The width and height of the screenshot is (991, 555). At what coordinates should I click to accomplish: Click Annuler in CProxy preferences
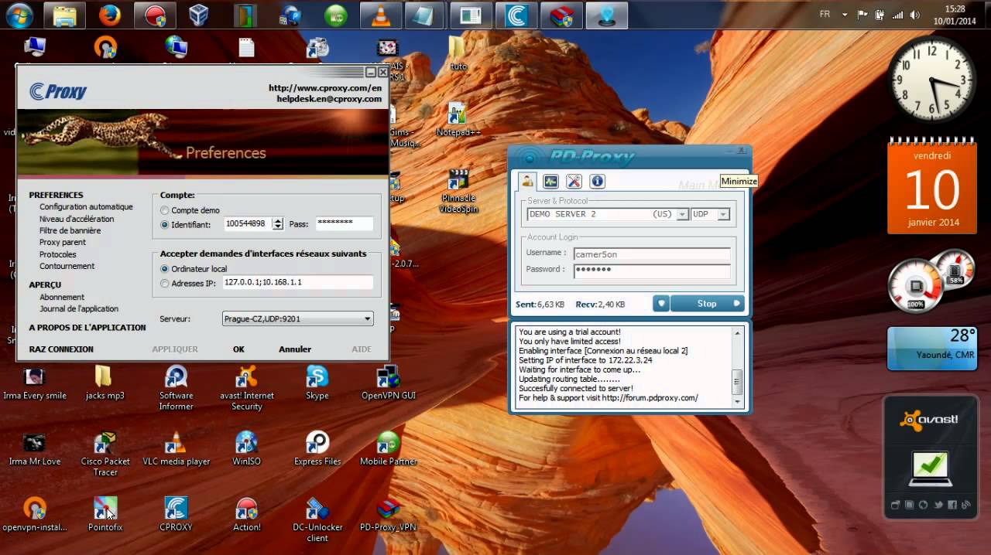[x=295, y=349]
